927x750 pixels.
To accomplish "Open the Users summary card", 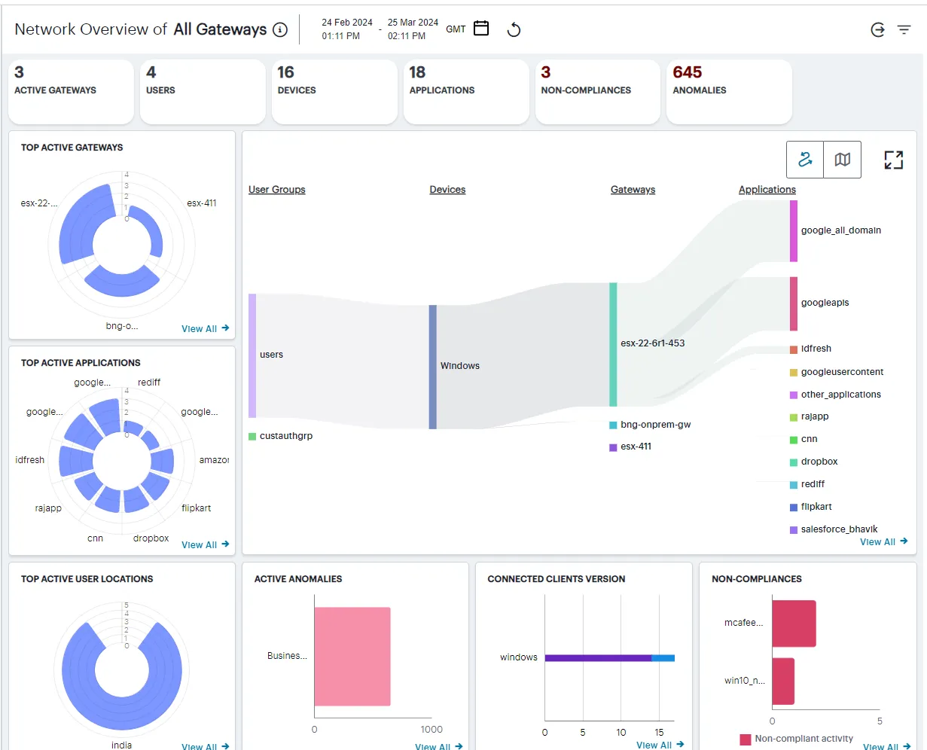I will (x=203, y=92).
